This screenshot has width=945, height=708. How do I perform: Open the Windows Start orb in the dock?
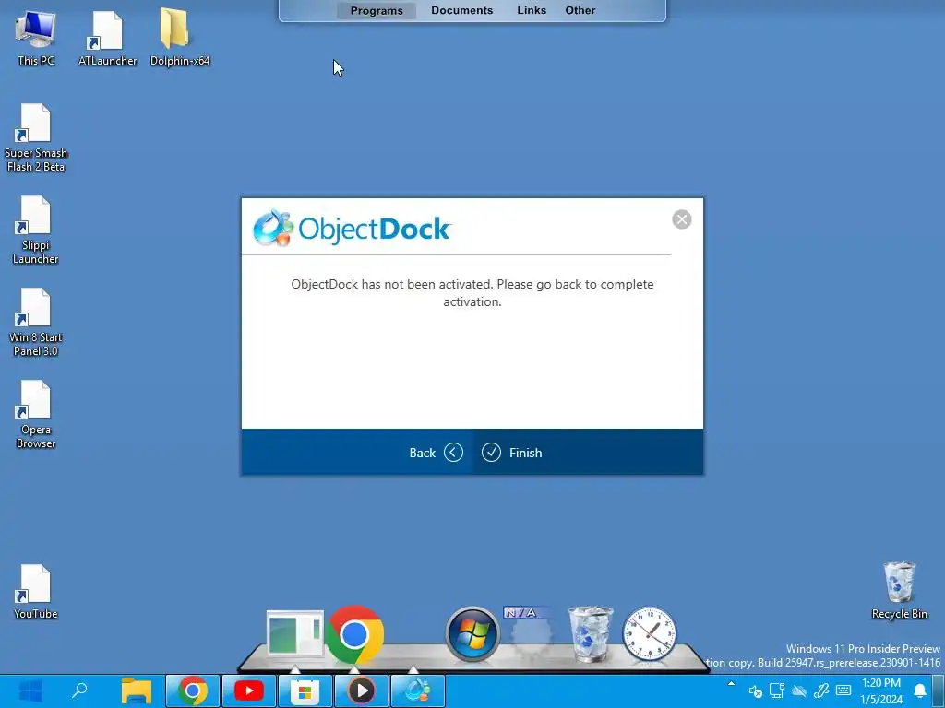point(472,634)
